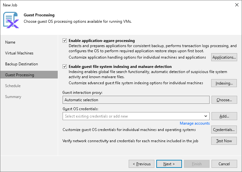The width and height of the screenshot is (242, 172).
Task: Proceed with the Next button
Action: point(169,164)
